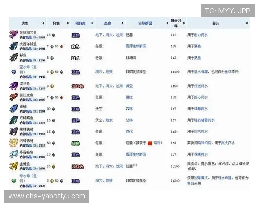Click the blue jellyfish 蓝水母 icon
Screen dimensions: 259x207
(14, 72)
